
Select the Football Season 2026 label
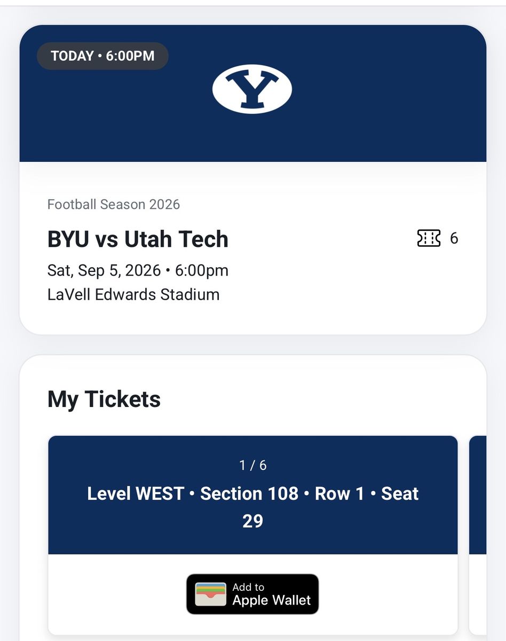pos(114,204)
